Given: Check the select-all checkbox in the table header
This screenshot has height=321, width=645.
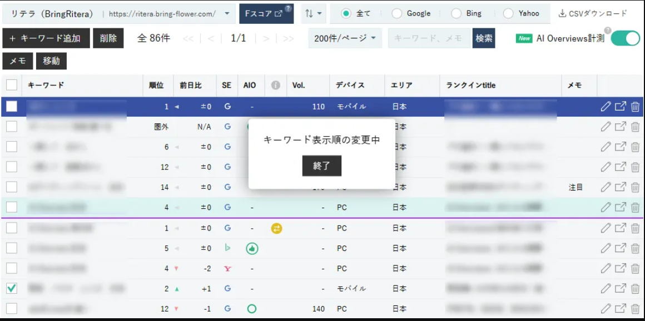Looking at the screenshot, I should tap(12, 85).
